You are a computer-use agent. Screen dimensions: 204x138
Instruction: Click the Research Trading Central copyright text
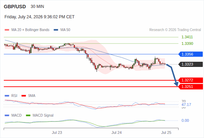click(x=175, y=30)
